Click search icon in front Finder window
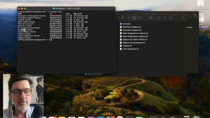Image resolution: width=210 pixels, height=118 pixels. [x=183, y=18]
